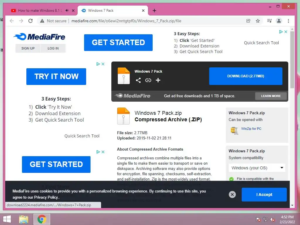This screenshot has width=300, height=225.
Task: Close the top-right ad with X
Action: 286,32
